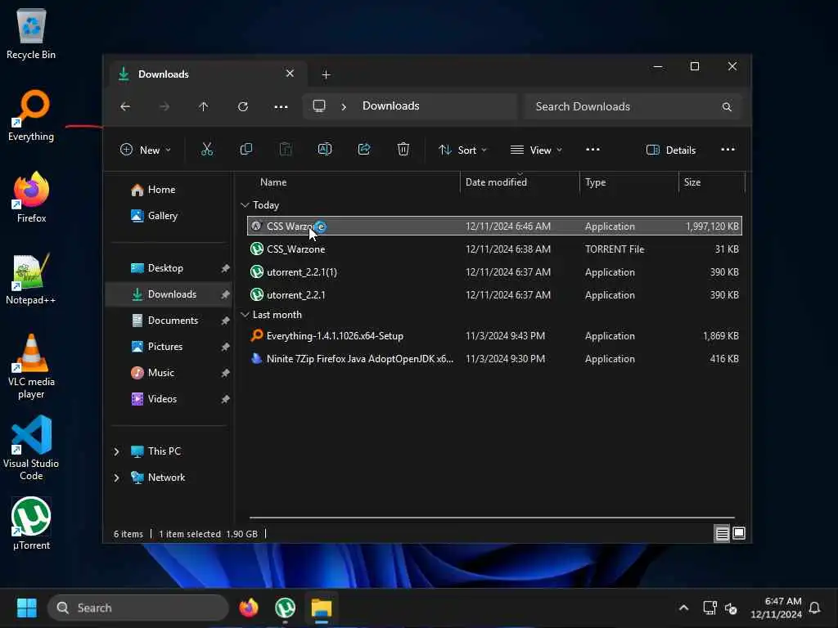Open the Sort dropdown
The height and width of the screenshot is (628, 838).
462,150
